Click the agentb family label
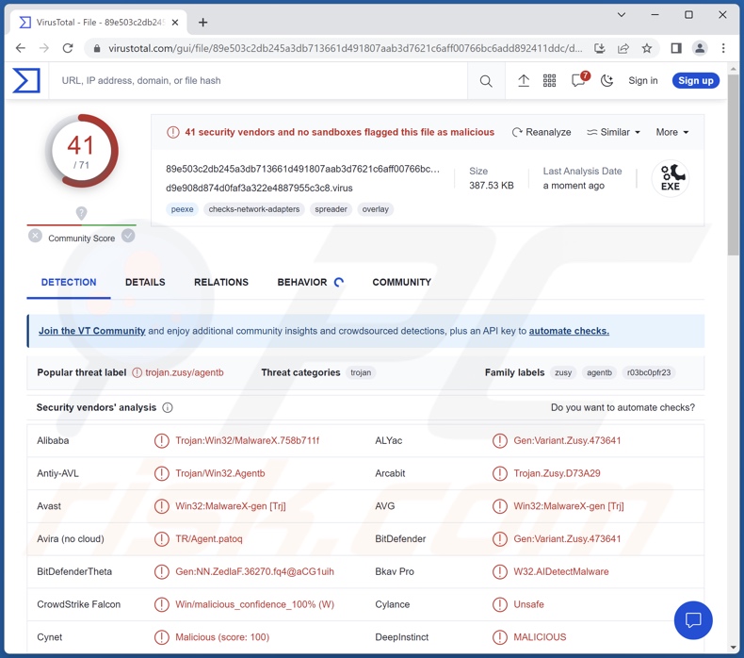The height and width of the screenshot is (658, 744). (x=599, y=372)
